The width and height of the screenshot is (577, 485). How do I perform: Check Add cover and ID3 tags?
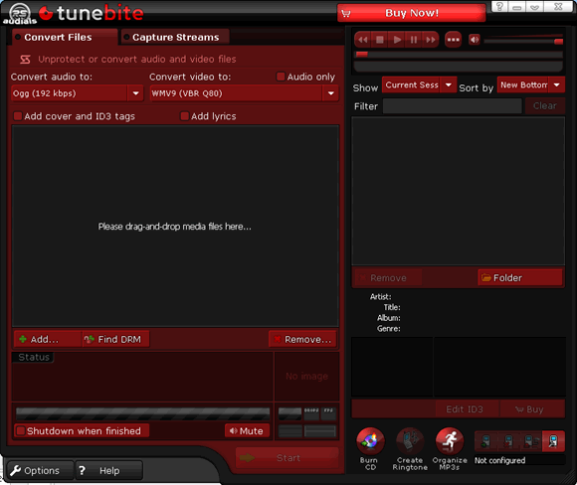(x=18, y=116)
